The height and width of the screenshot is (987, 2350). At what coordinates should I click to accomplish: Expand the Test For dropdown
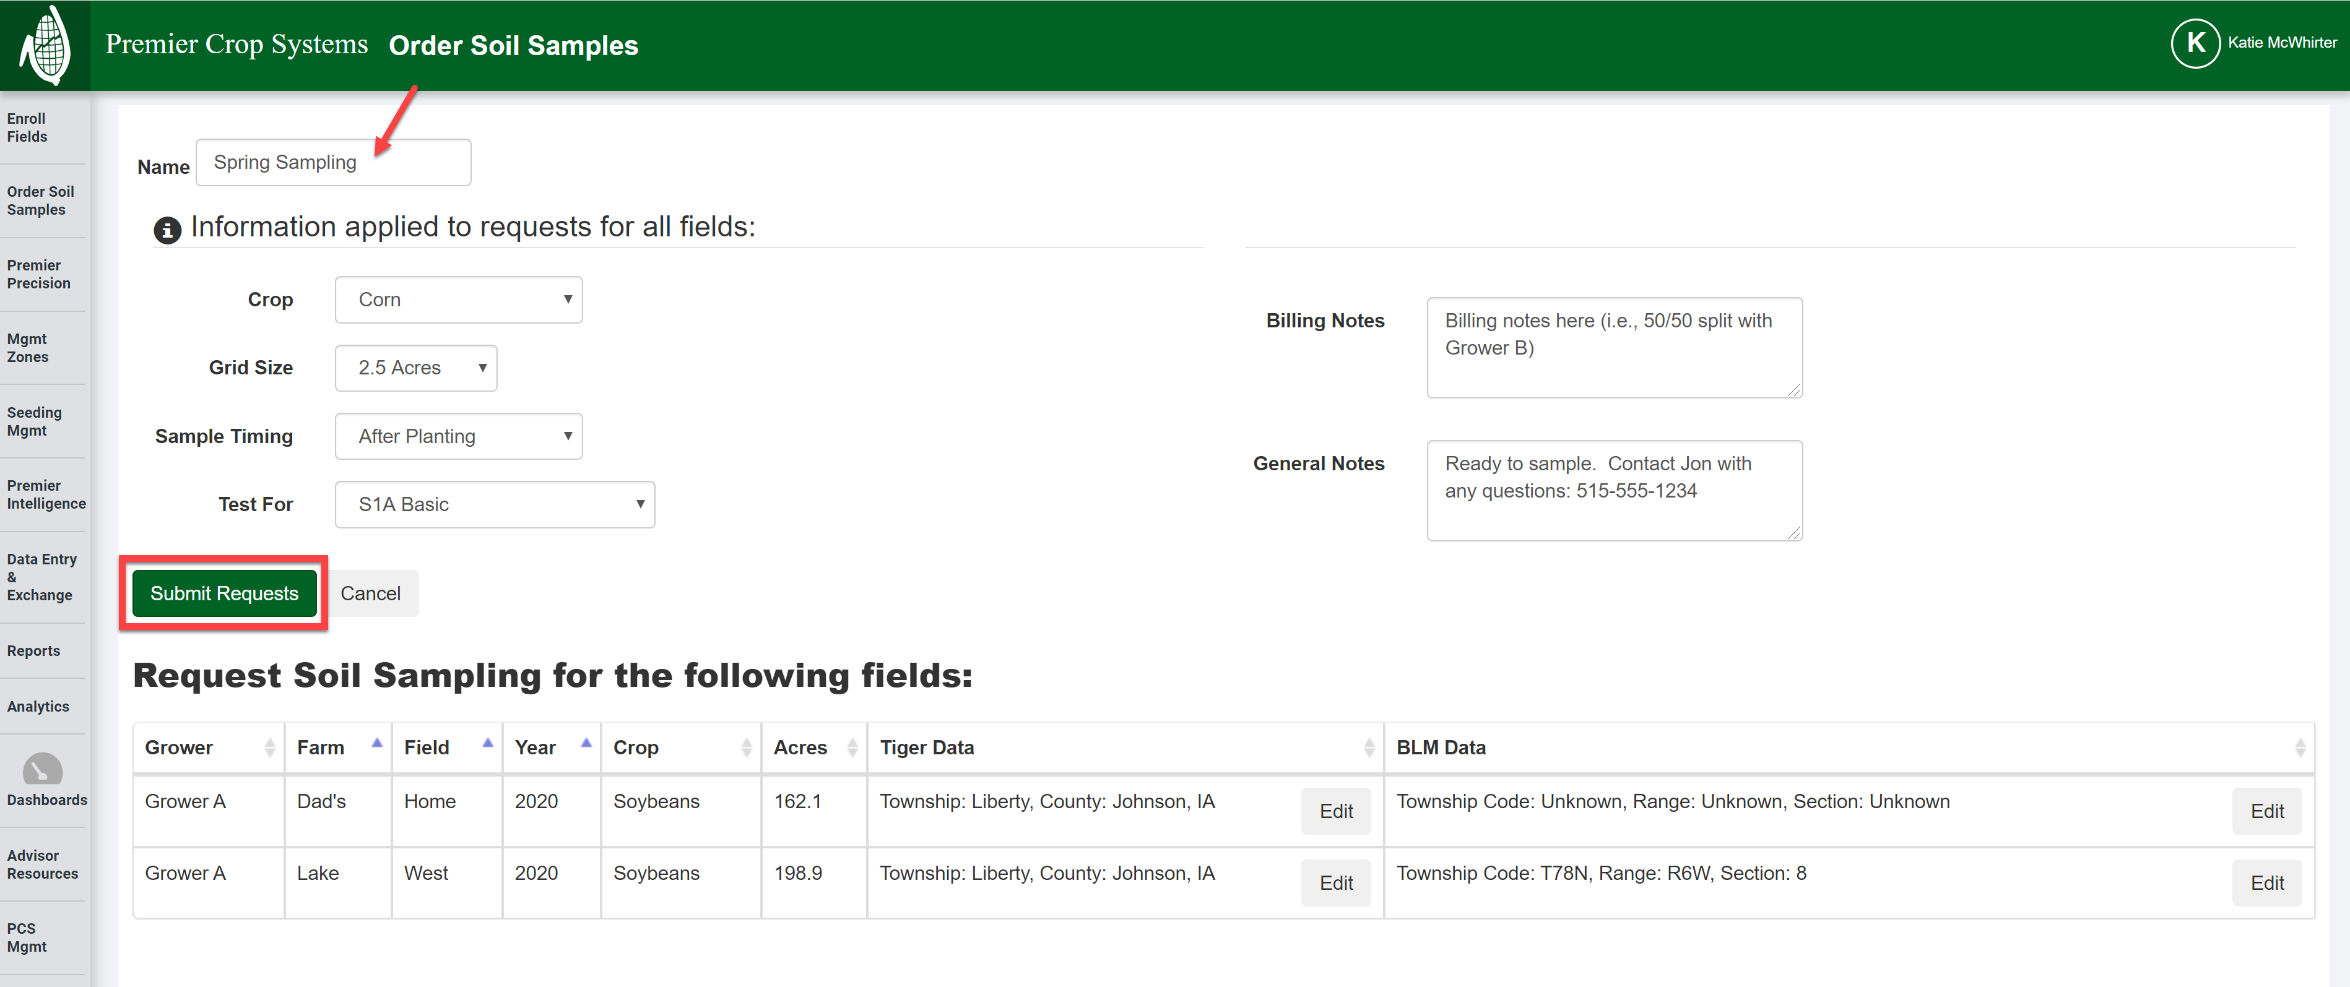tap(495, 504)
